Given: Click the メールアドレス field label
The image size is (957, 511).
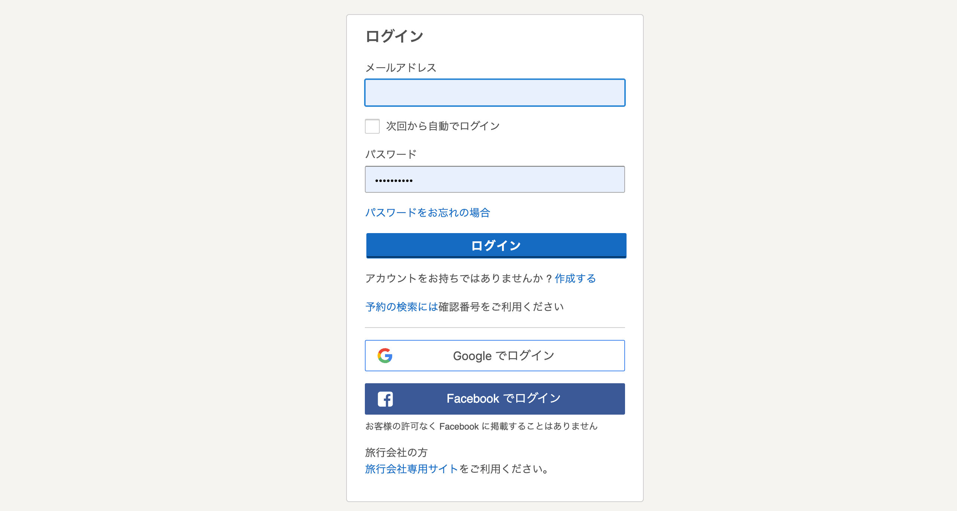Looking at the screenshot, I should coord(400,68).
